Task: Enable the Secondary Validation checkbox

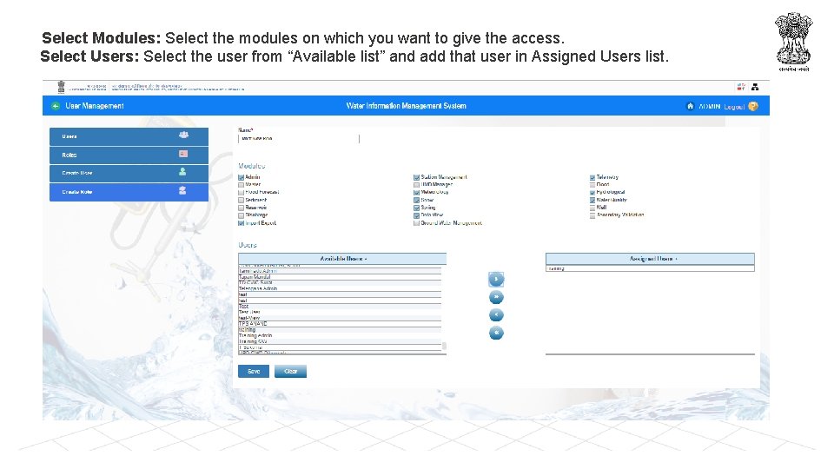Action: tap(592, 216)
